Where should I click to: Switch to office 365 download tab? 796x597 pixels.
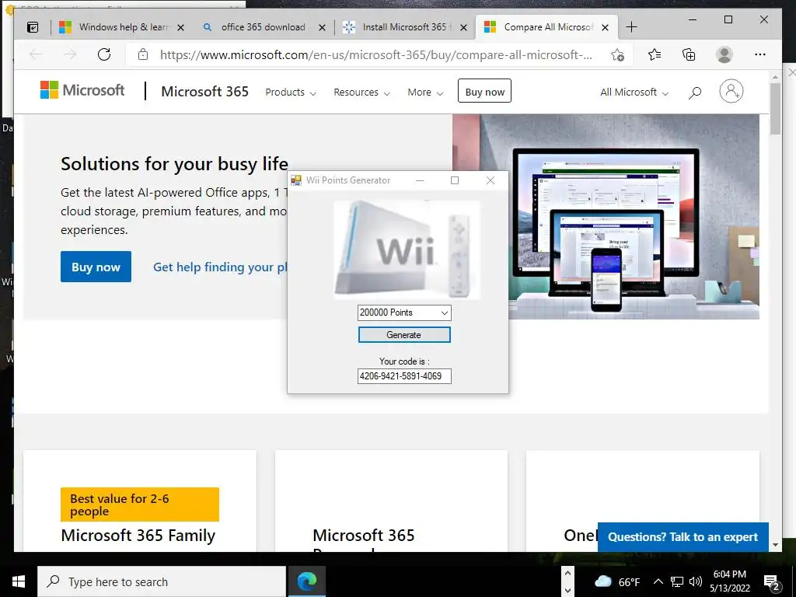point(263,27)
